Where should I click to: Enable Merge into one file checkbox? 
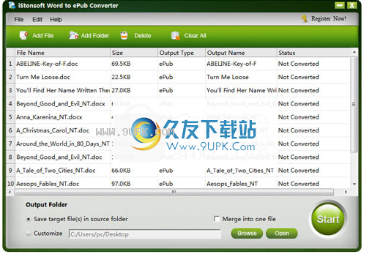tap(217, 219)
